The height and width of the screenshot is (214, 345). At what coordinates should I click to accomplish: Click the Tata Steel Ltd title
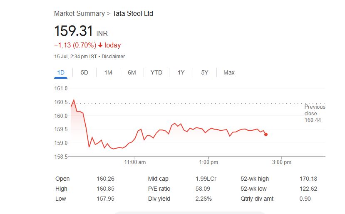[133, 14]
